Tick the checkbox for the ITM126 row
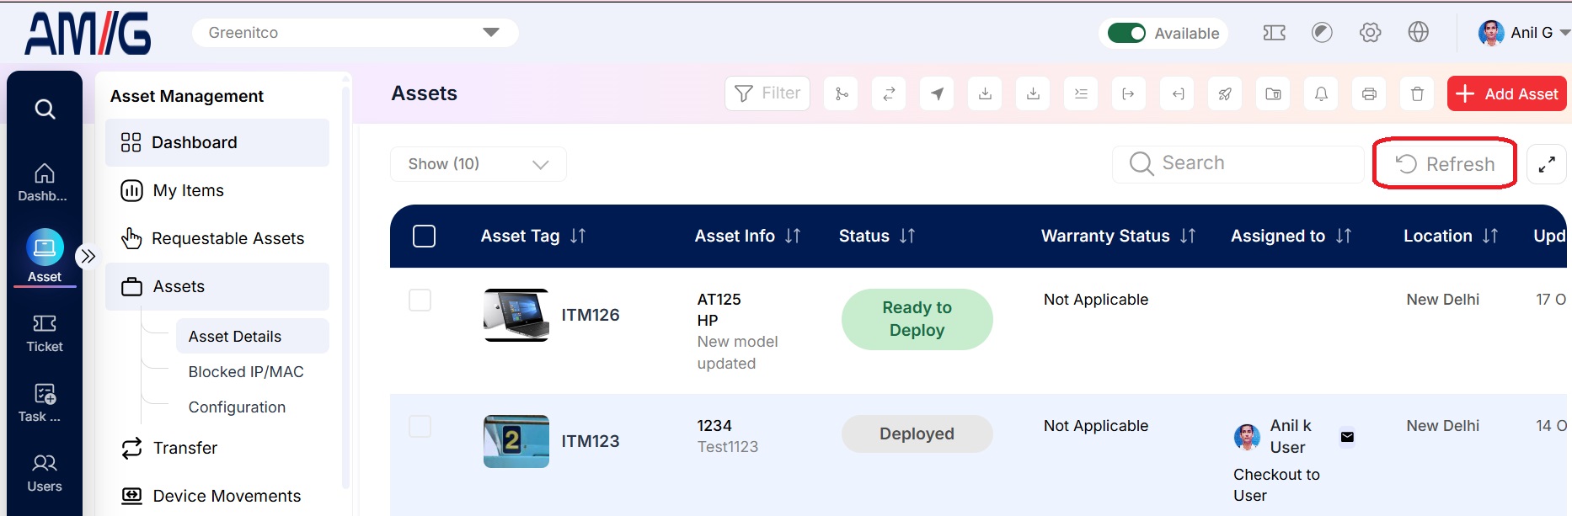 point(420,300)
